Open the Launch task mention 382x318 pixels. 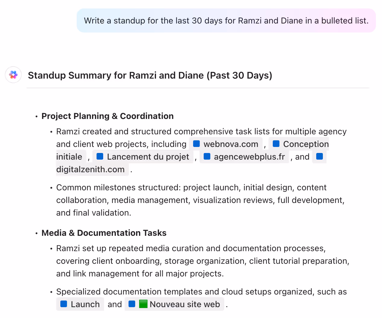click(x=85, y=304)
